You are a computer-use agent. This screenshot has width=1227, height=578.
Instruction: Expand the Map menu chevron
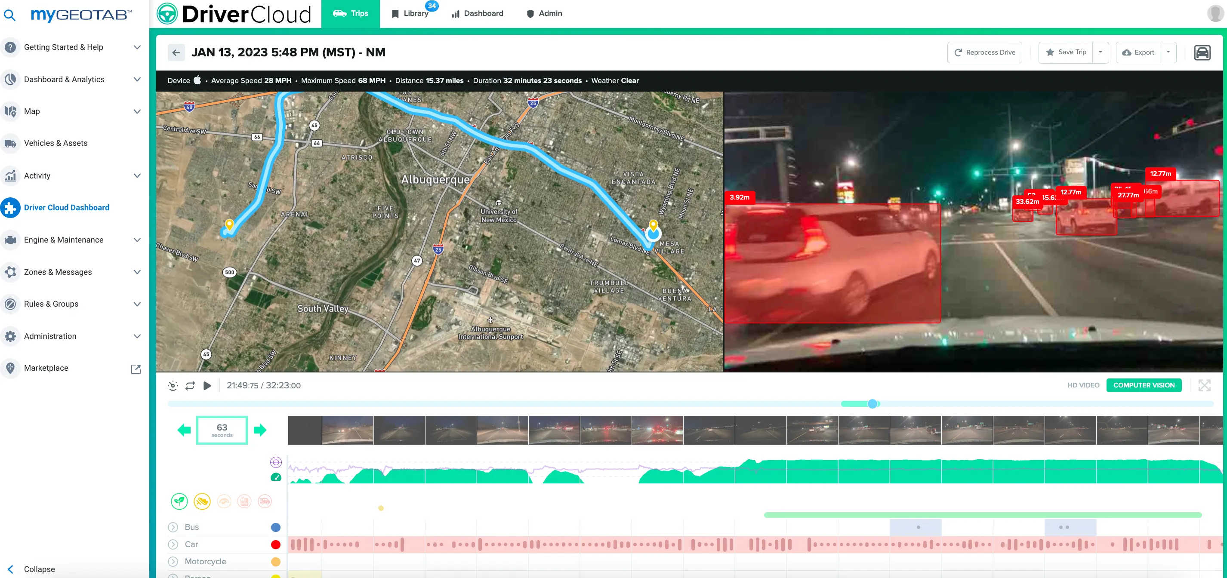137,111
